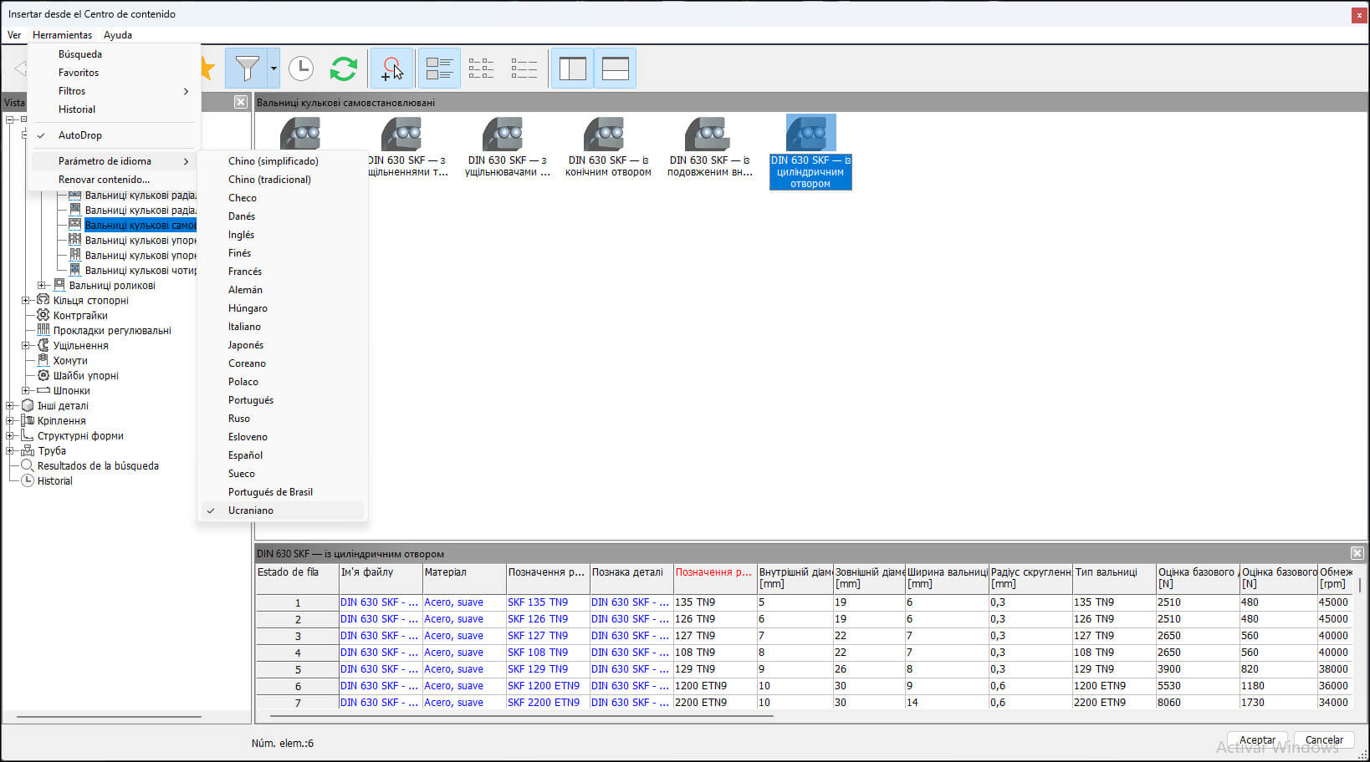Click Renovar contenido... menu entry
Viewport: 1370px width, 762px height.
[x=114, y=180]
